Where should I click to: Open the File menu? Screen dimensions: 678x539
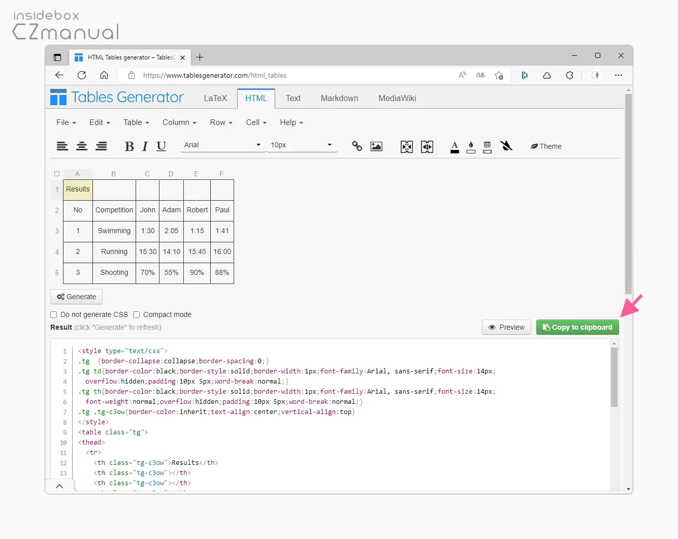point(66,122)
